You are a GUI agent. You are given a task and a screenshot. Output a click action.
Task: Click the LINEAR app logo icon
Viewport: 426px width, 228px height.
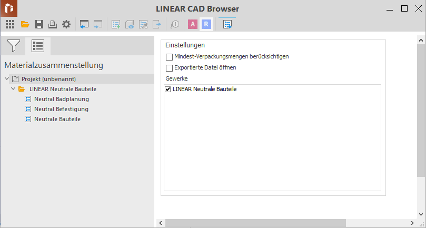[x=9, y=8]
